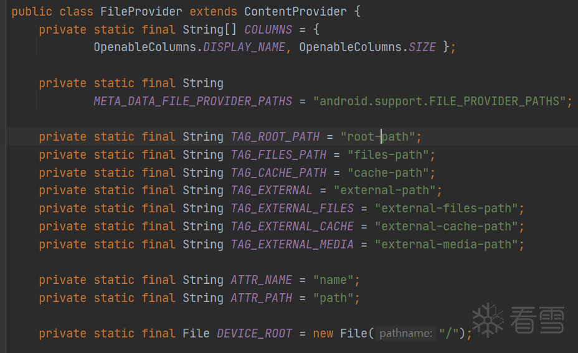The height and width of the screenshot is (353, 578).
Task: Place the cursor in the "files-path" string
Action: 388,155
